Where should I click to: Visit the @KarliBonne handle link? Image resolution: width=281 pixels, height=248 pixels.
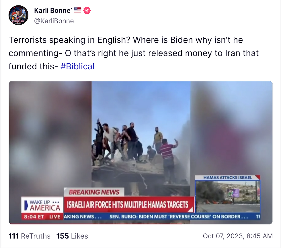54,21
